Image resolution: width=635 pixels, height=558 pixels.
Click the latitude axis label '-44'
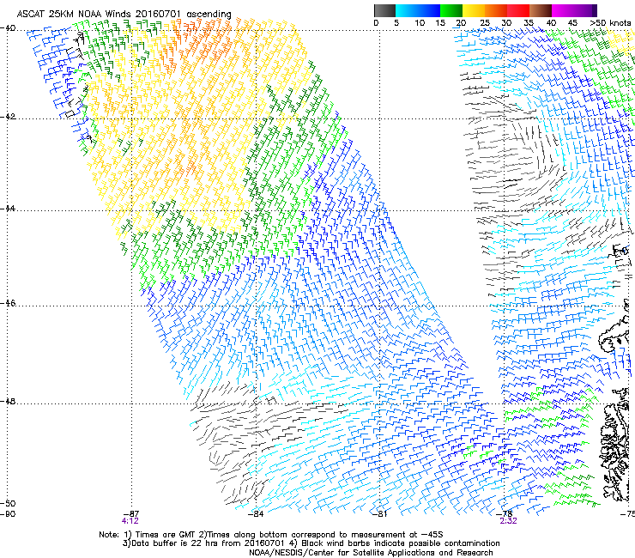tap(8, 209)
